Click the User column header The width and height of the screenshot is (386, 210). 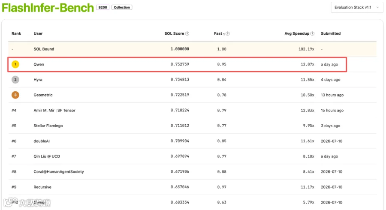click(x=38, y=33)
